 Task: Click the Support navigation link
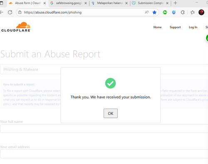175,27
